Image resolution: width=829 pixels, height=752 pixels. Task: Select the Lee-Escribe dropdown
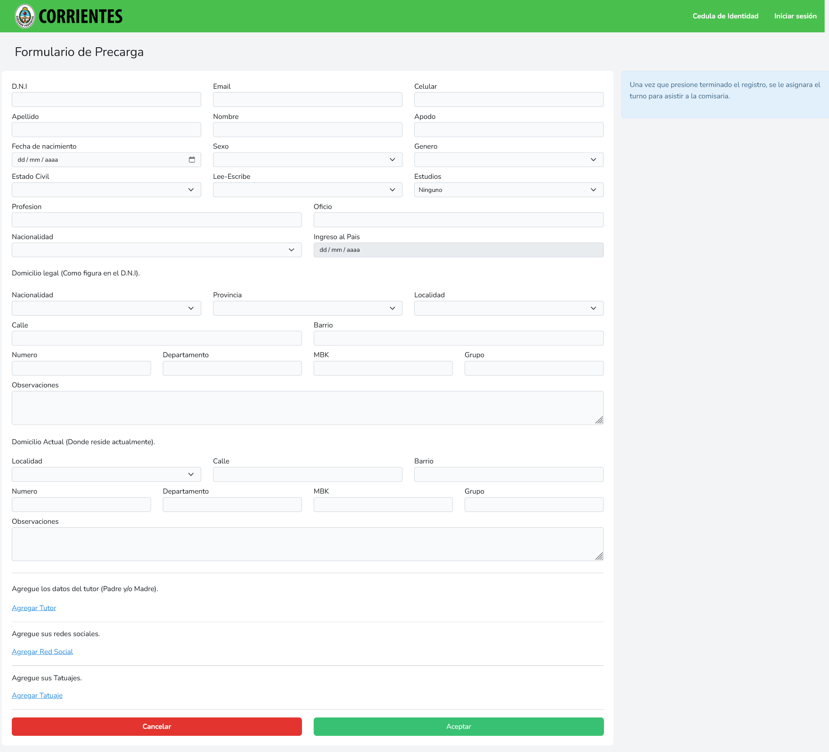tap(307, 190)
